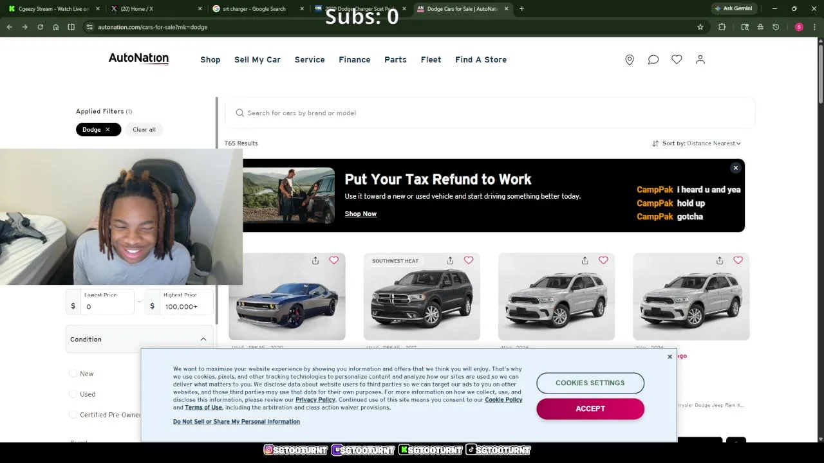Open Find A Store
Screen dimensions: 824x463
[x=481, y=60]
